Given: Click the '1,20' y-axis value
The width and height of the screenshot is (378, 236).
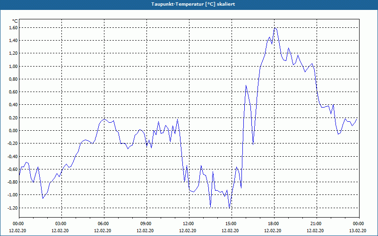Looking at the screenshot, I should (x=14, y=53).
